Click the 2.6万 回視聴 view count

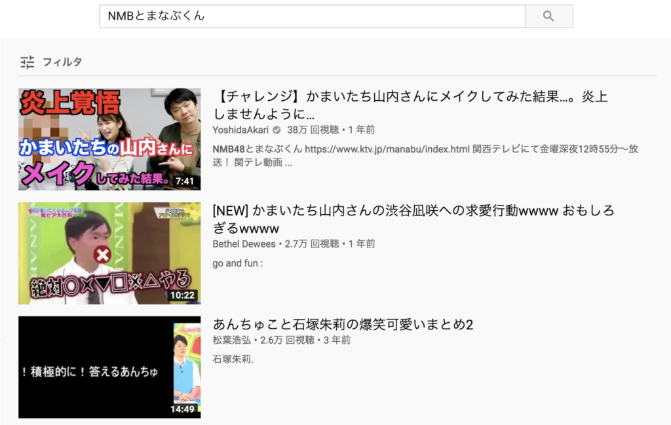287,340
